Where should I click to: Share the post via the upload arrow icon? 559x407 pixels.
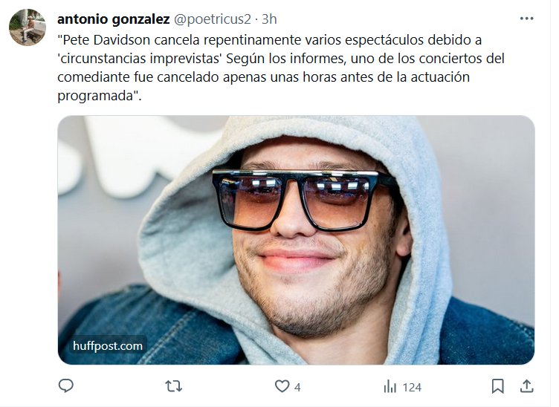point(526,386)
